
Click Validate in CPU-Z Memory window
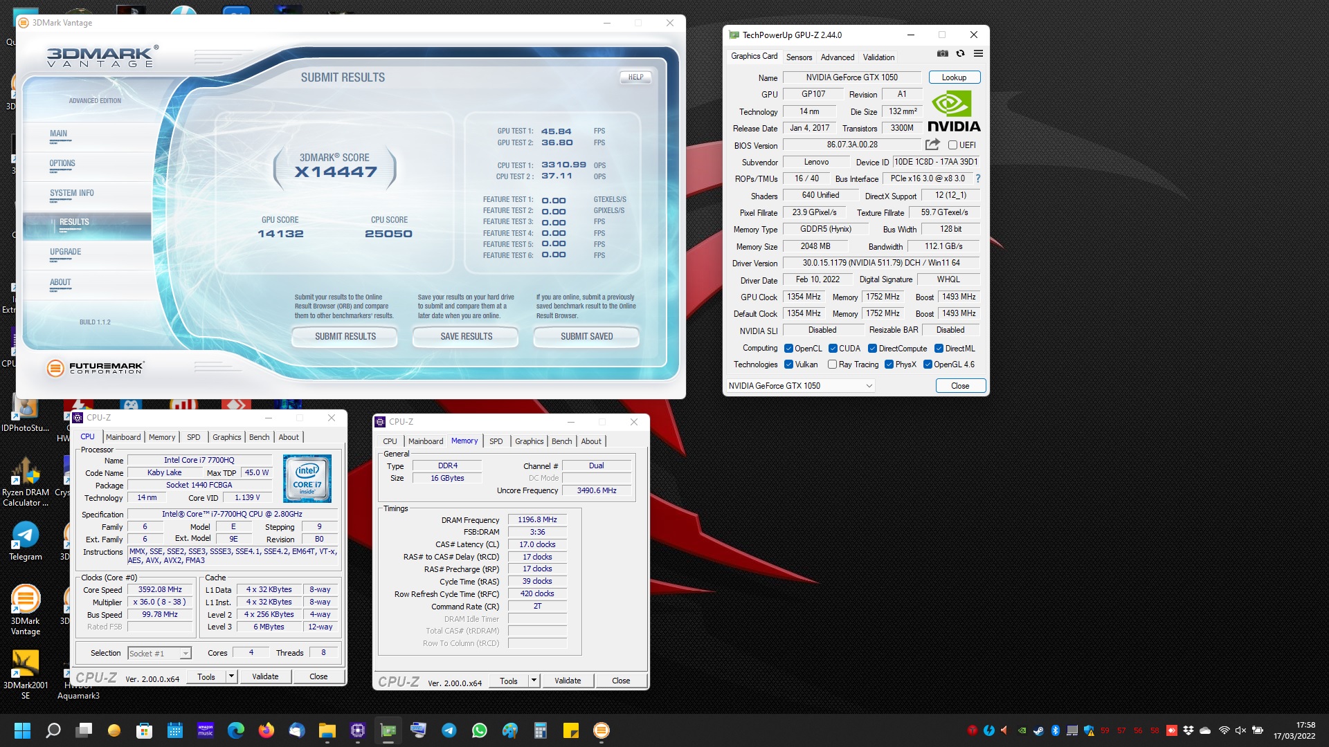568,681
